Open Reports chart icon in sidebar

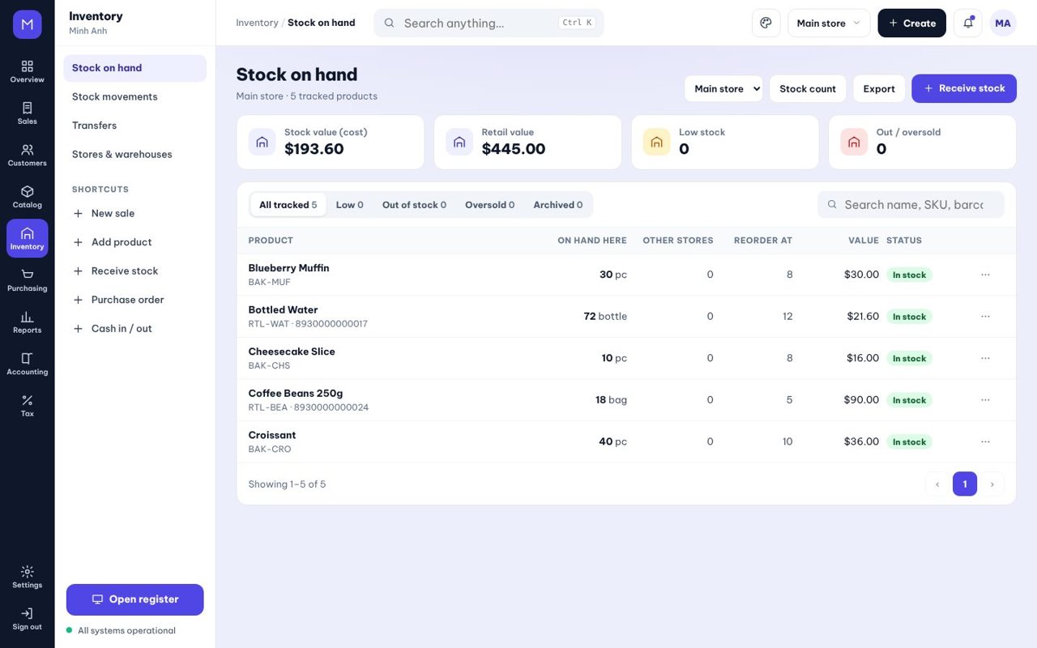pos(27,322)
